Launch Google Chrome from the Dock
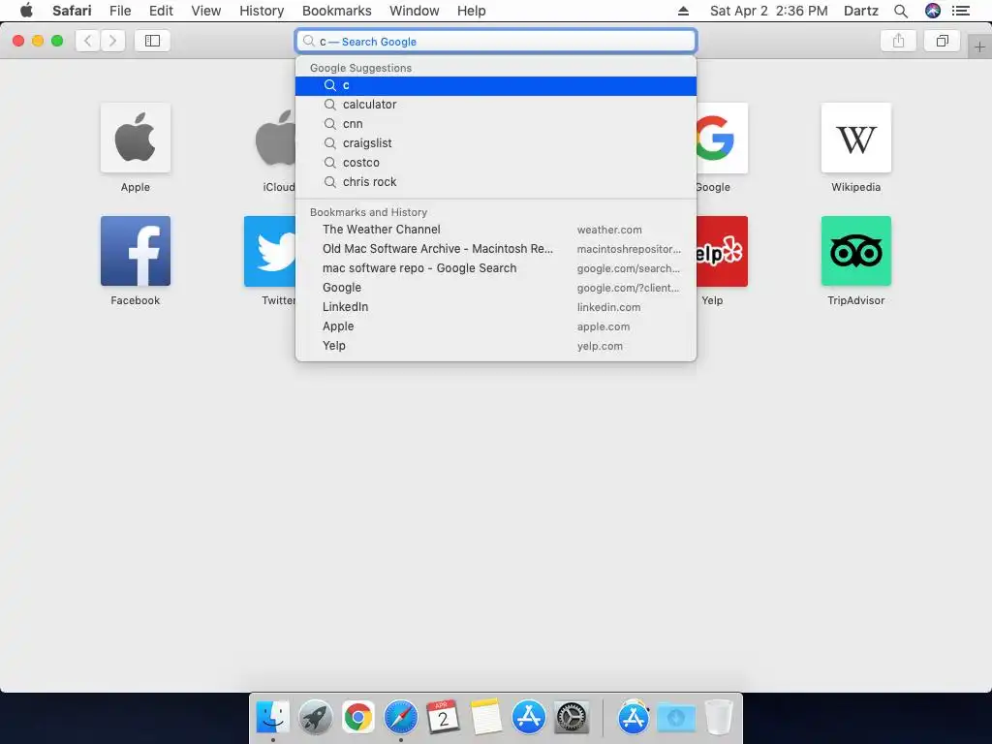This screenshot has height=744, width=992. [x=358, y=718]
